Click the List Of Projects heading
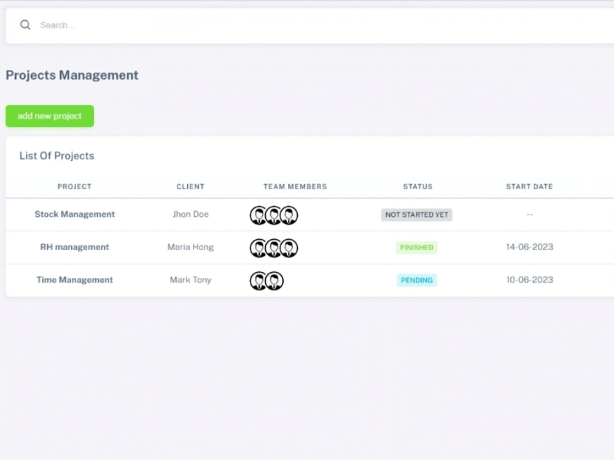Image resolution: width=614 pixels, height=460 pixels. [57, 156]
